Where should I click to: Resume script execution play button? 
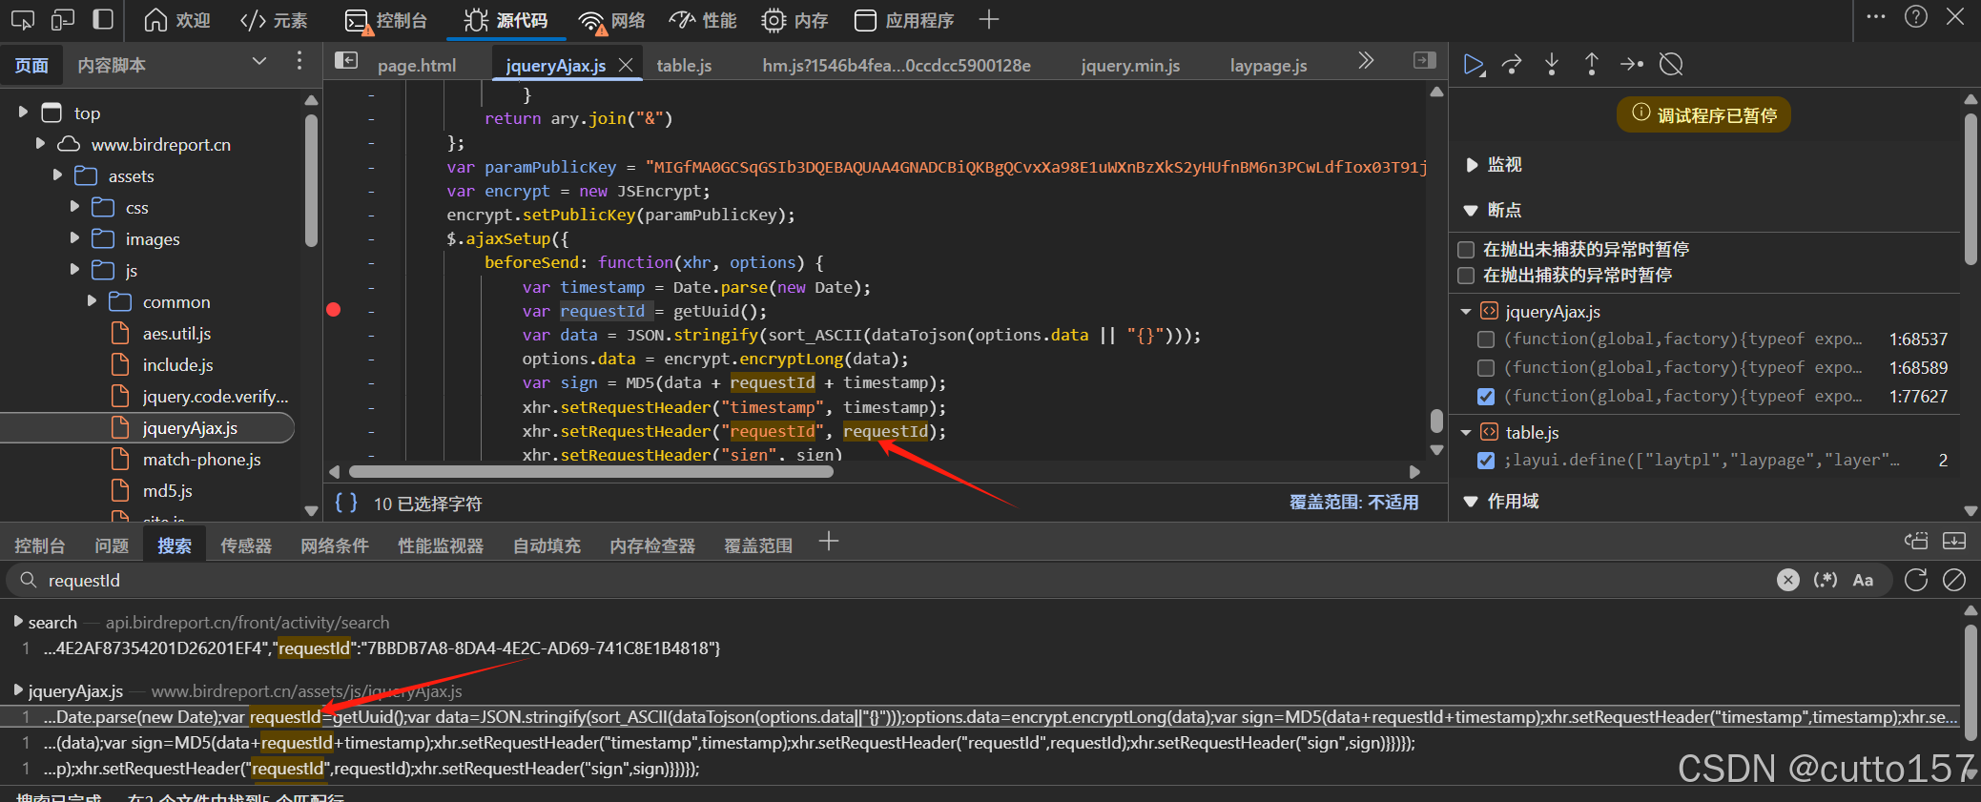tap(1474, 65)
